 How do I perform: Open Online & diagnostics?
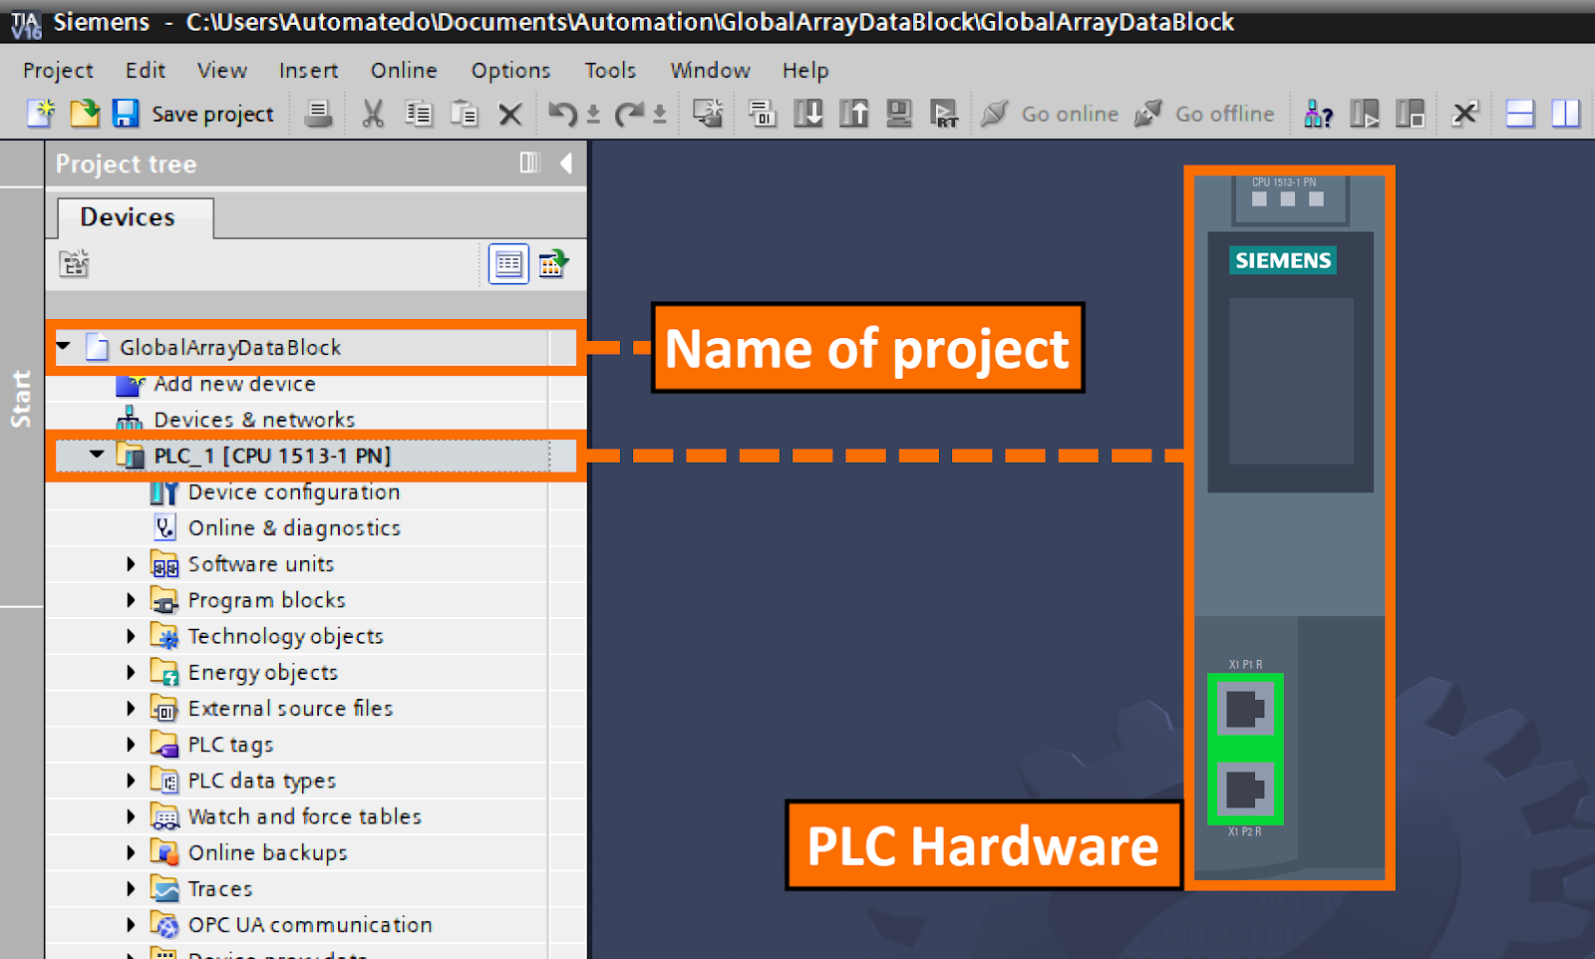point(294,528)
